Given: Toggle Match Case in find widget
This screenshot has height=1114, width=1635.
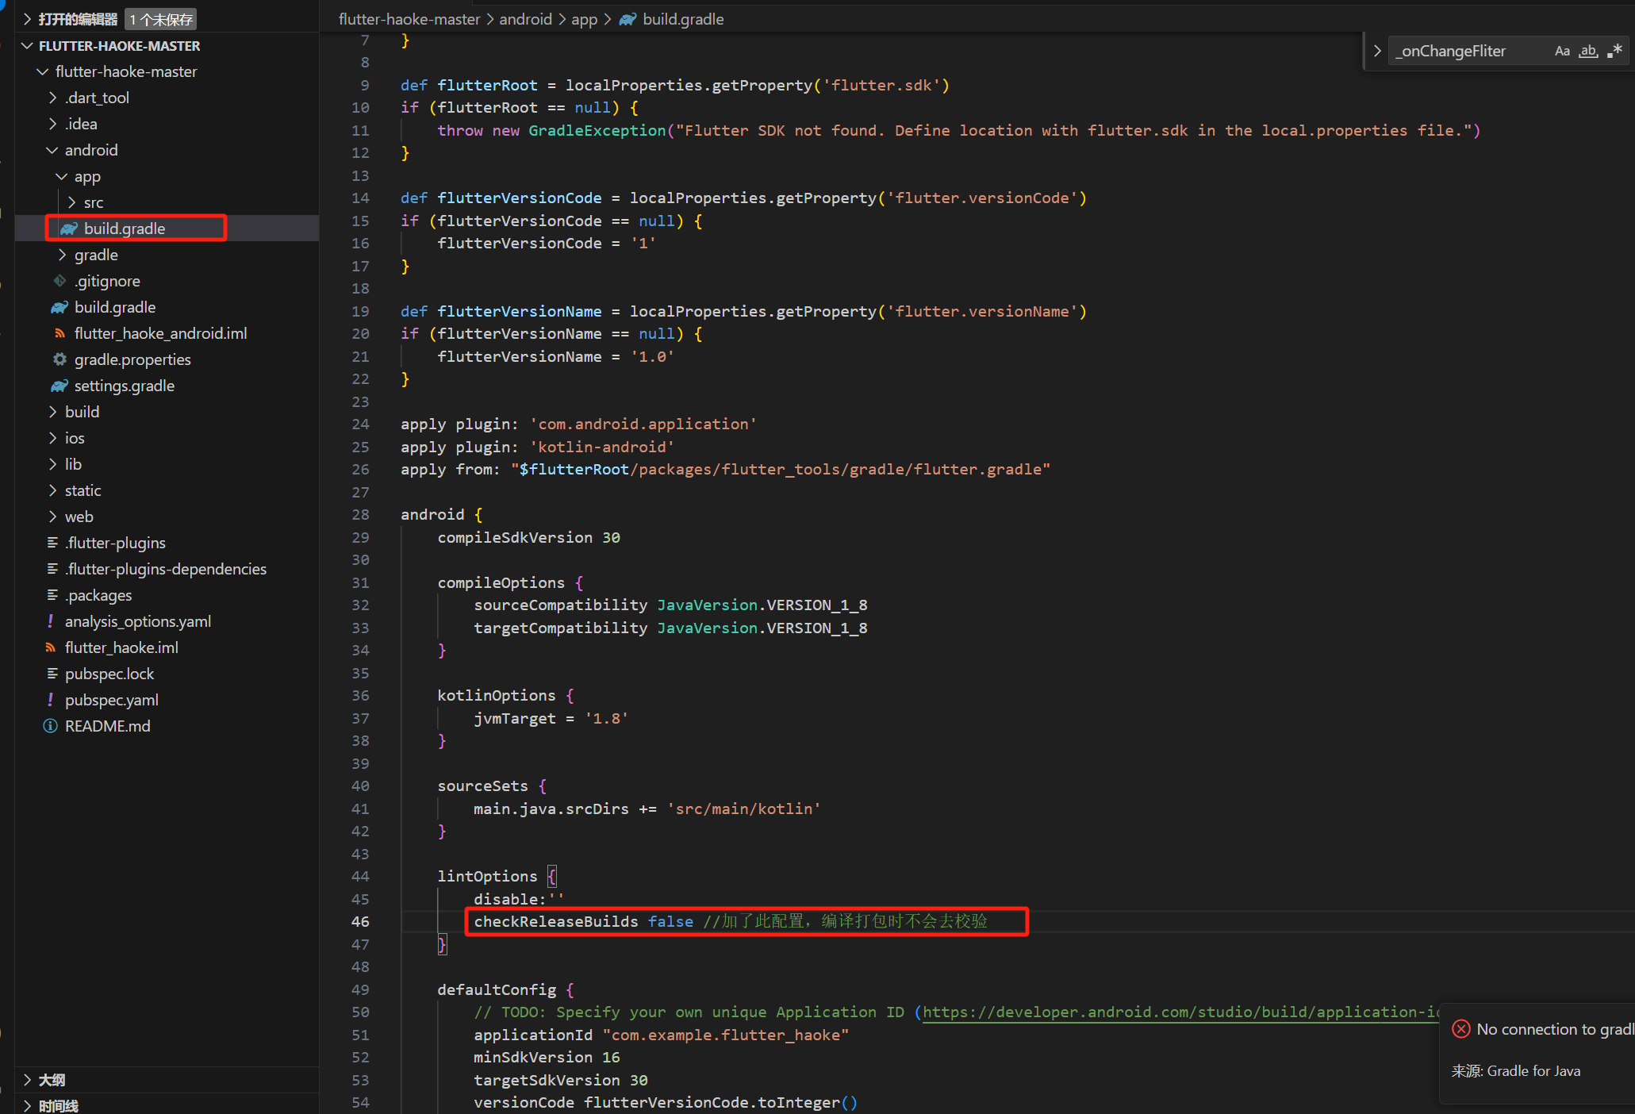Looking at the screenshot, I should (x=1561, y=52).
